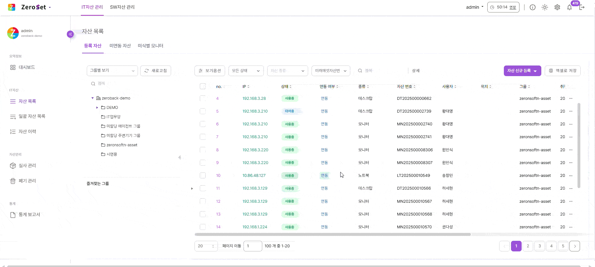
Task: Collapse sidebar with purple double-chevron button
Action: (x=70, y=34)
